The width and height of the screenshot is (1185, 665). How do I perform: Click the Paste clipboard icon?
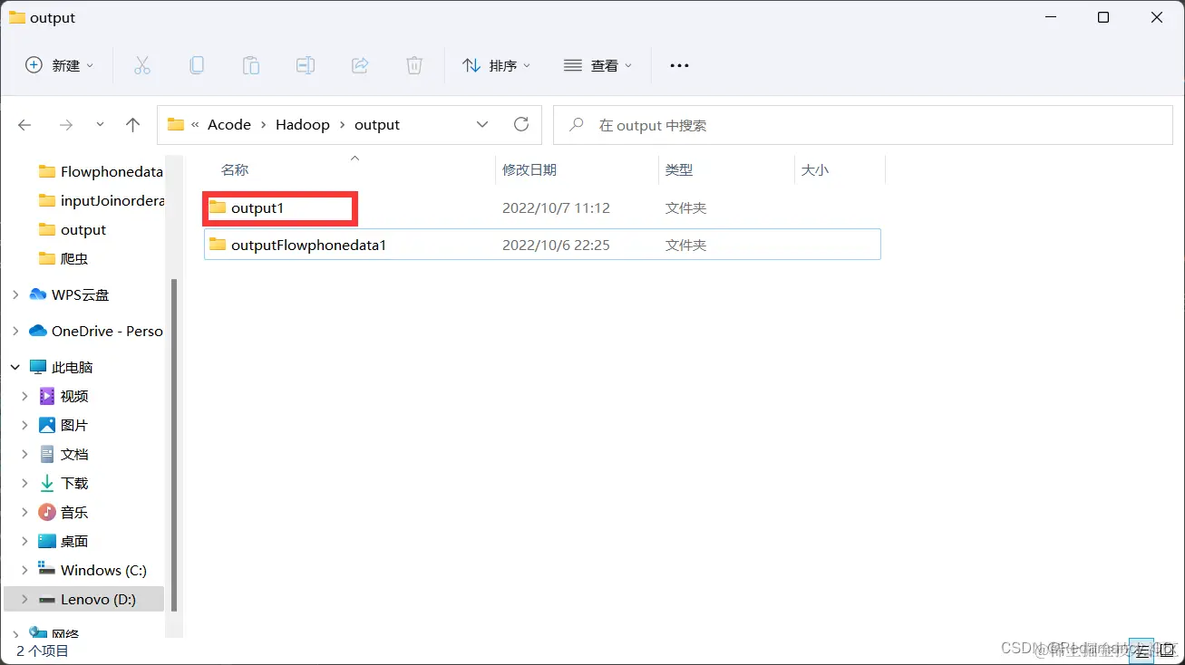point(251,65)
